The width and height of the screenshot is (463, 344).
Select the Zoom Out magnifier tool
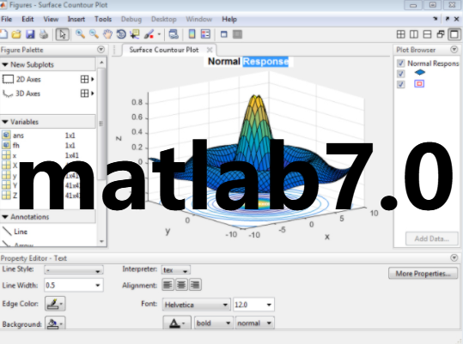point(94,34)
